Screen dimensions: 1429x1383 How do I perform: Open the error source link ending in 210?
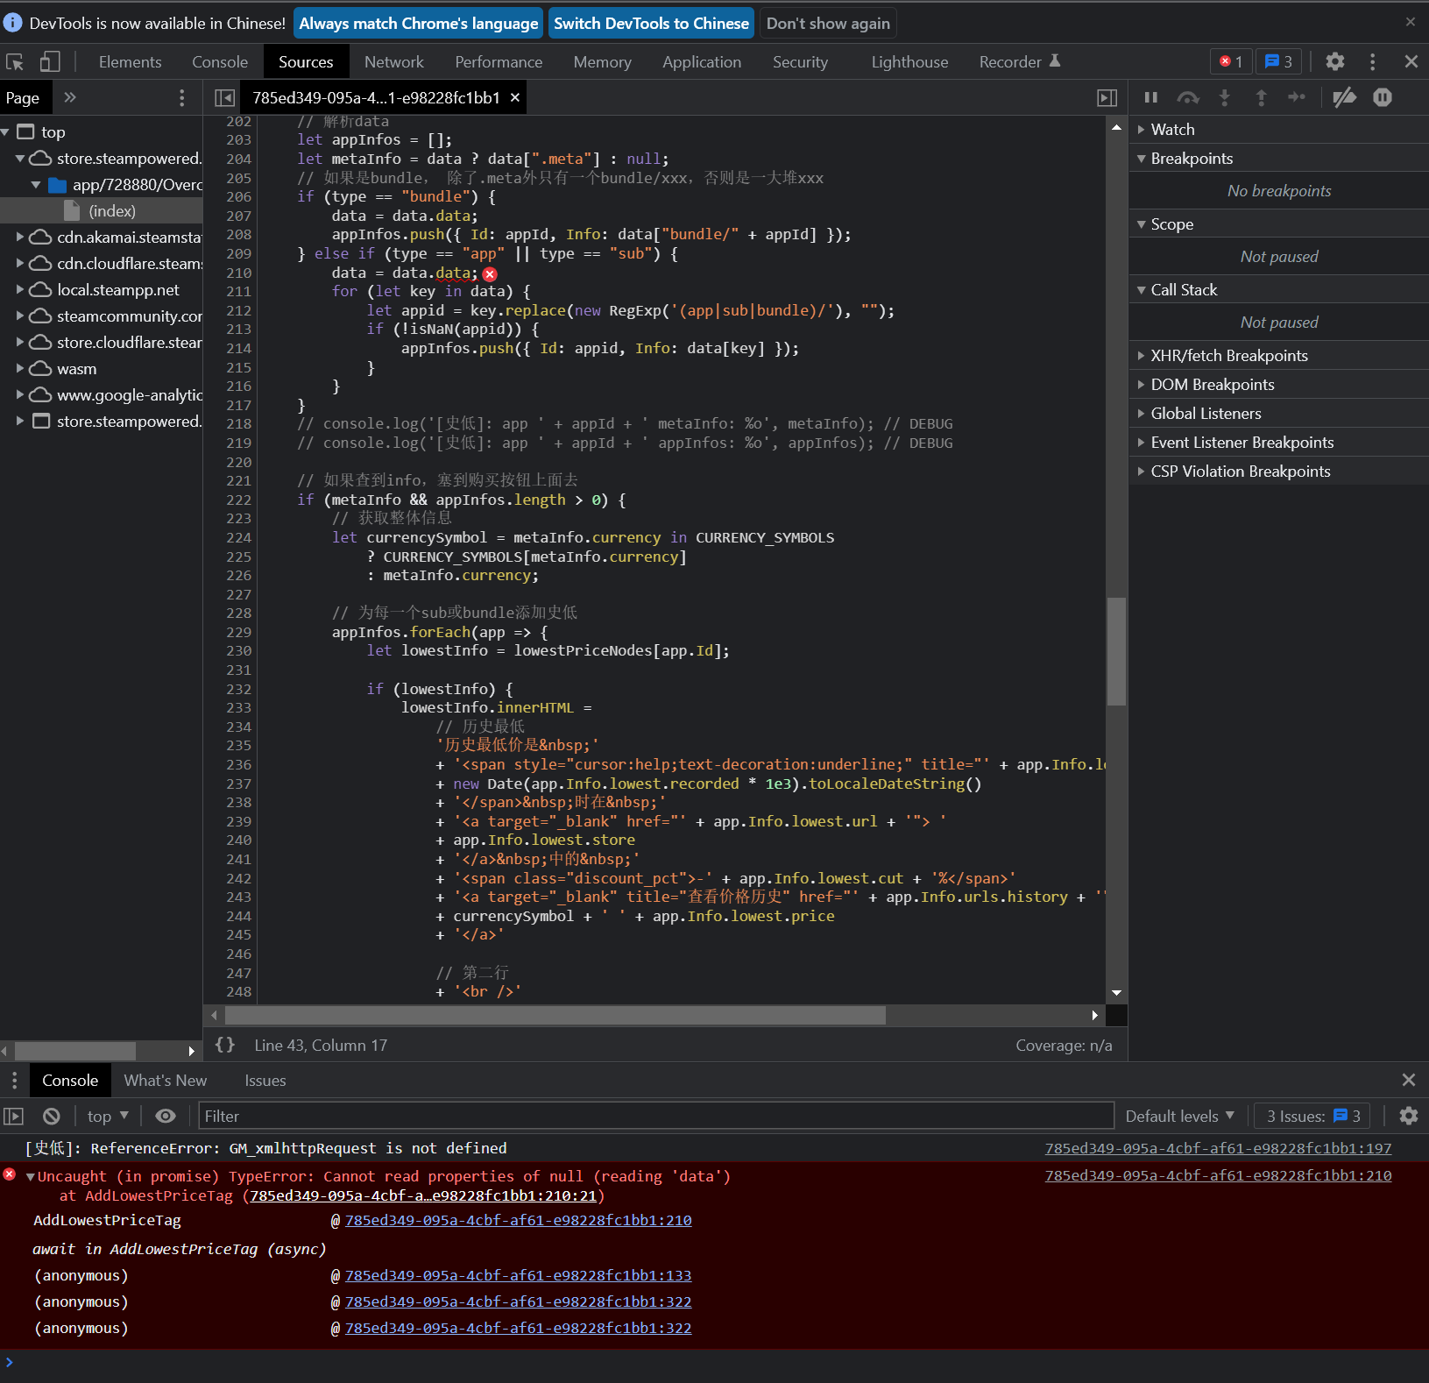(x=1217, y=1176)
